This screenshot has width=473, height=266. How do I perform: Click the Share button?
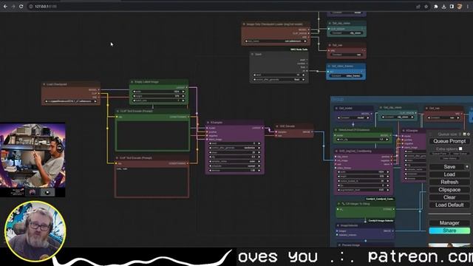click(x=449, y=231)
